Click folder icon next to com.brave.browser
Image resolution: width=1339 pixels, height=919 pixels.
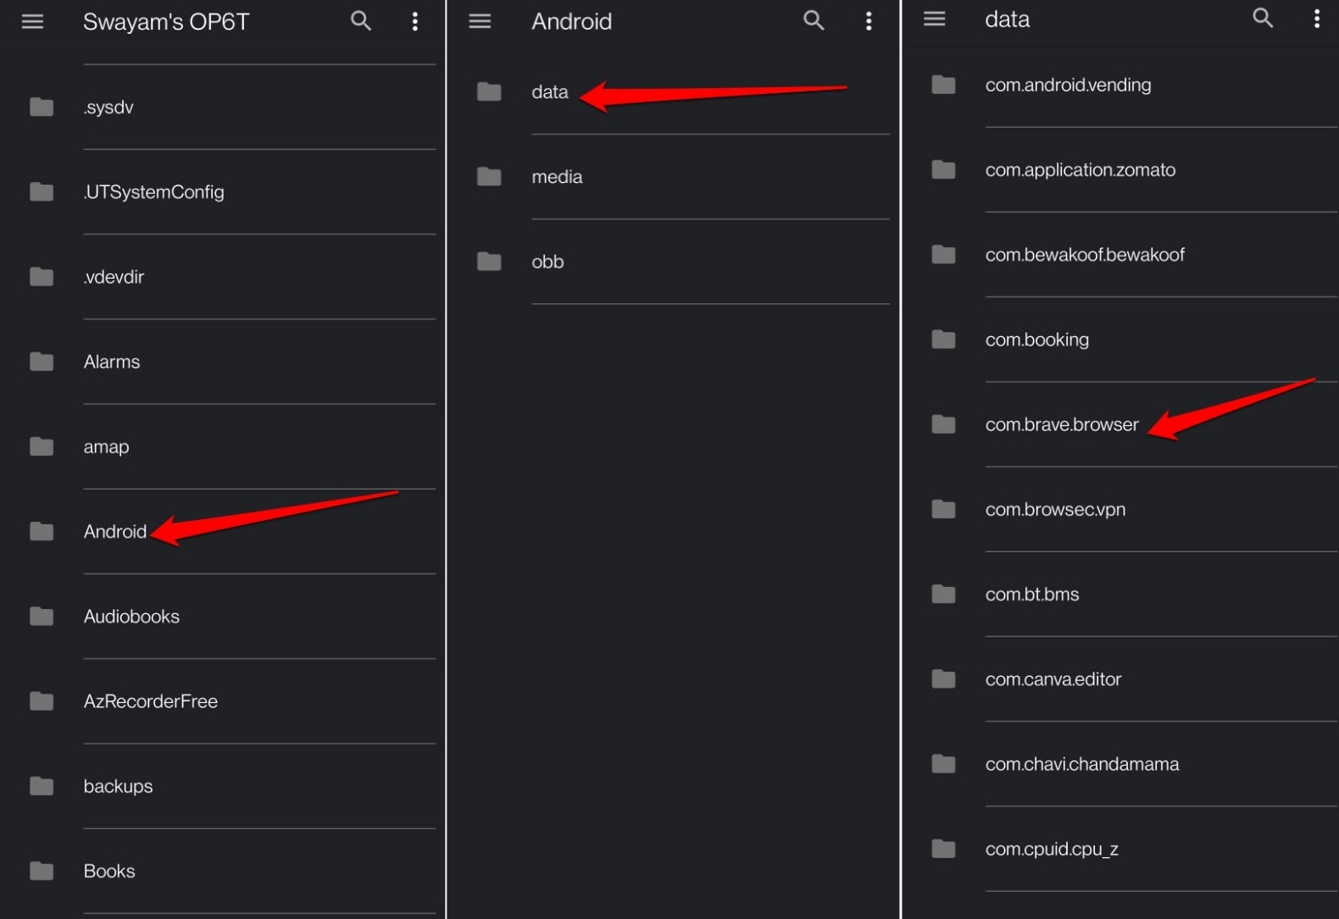pos(943,424)
